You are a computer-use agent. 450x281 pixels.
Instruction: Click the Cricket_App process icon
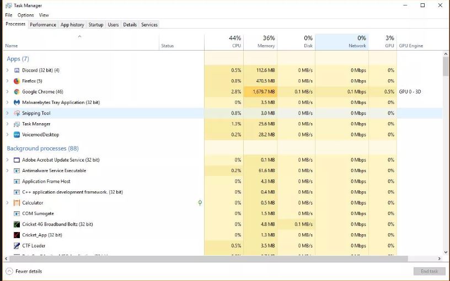17,235
